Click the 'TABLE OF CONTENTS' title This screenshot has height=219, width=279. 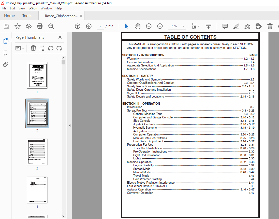click(190, 37)
